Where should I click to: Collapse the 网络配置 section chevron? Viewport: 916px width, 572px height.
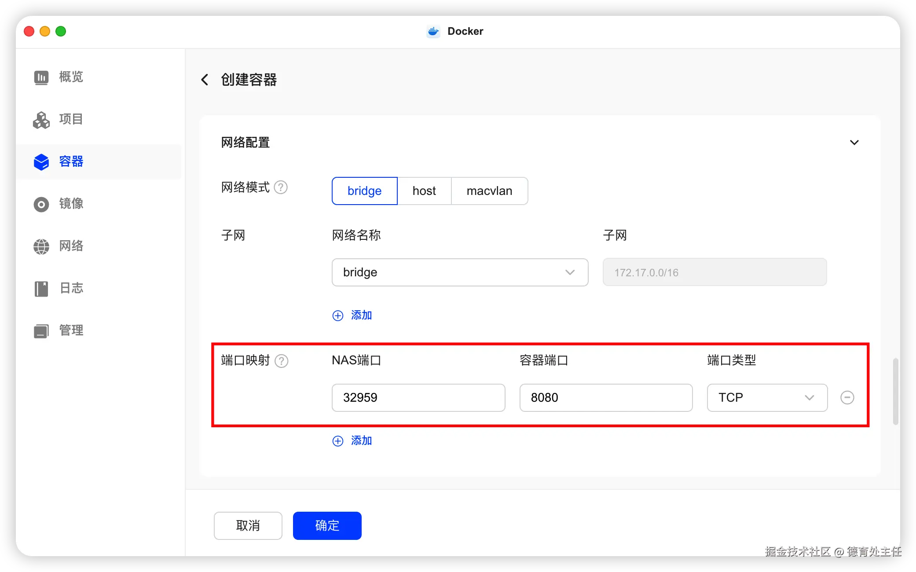(854, 143)
